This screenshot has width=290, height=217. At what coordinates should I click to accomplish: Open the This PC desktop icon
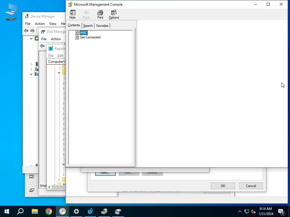11,12
